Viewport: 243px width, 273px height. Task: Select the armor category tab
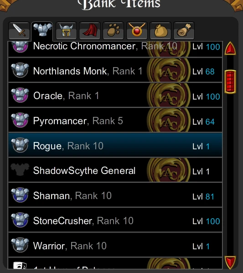[42, 31]
